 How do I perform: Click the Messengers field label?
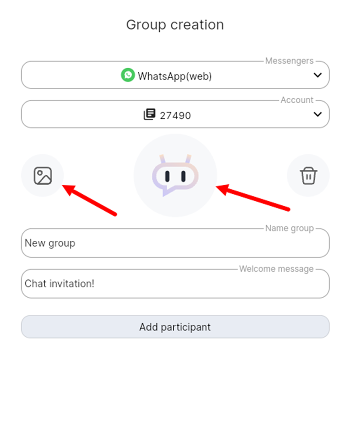point(289,61)
